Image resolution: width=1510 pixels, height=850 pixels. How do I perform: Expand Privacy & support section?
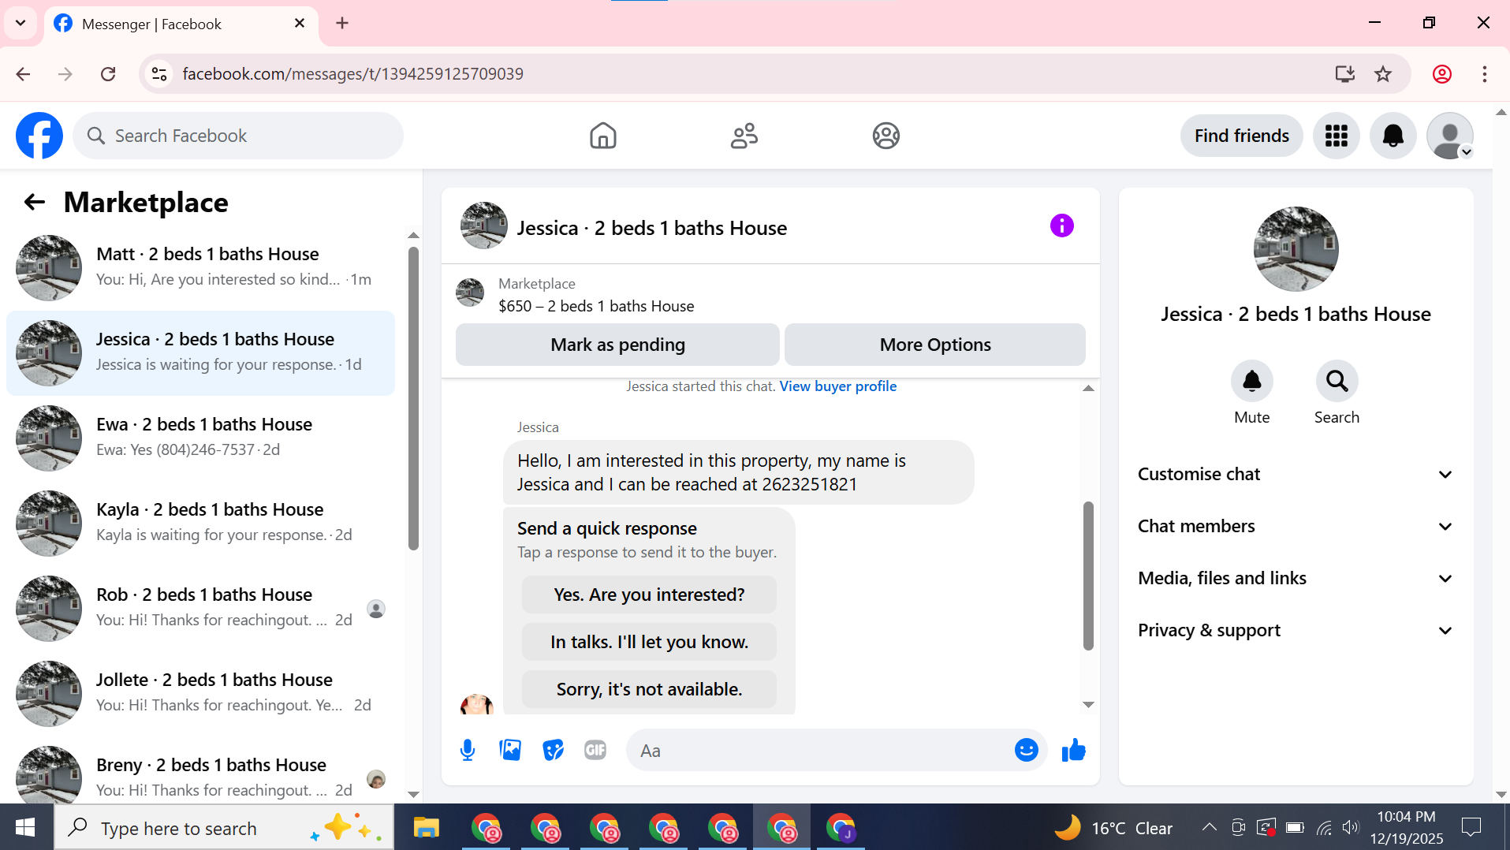tap(1296, 631)
